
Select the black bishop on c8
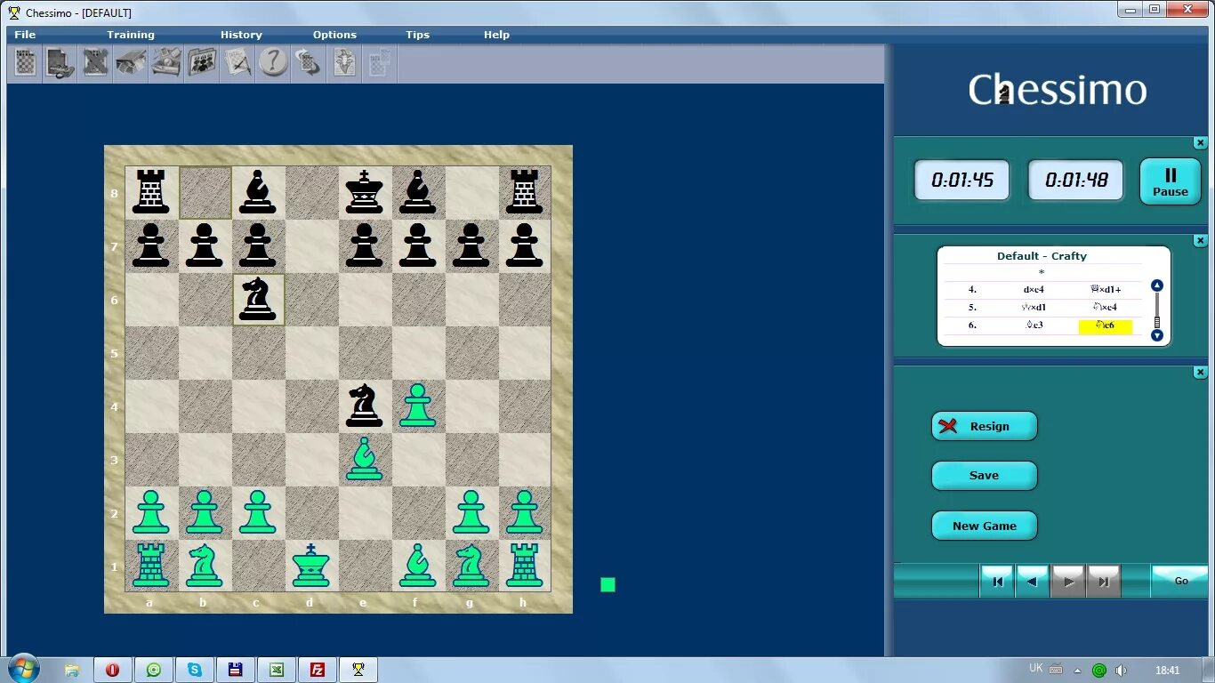pos(258,193)
